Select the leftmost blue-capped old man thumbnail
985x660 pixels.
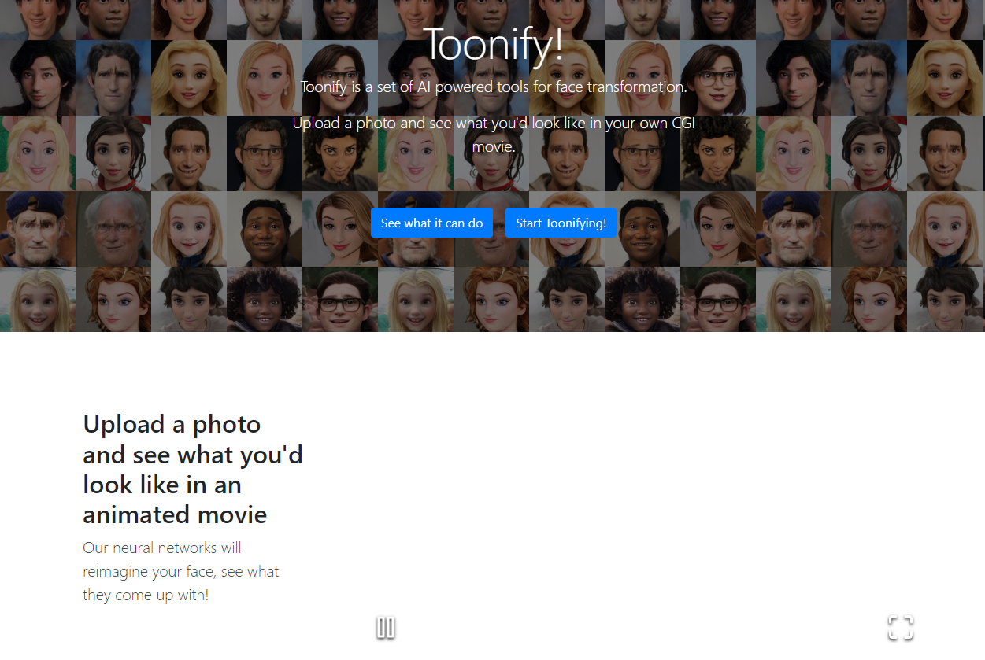click(x=38, y=229)
